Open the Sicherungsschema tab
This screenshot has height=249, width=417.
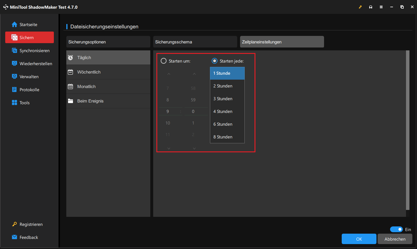(195, 42)
